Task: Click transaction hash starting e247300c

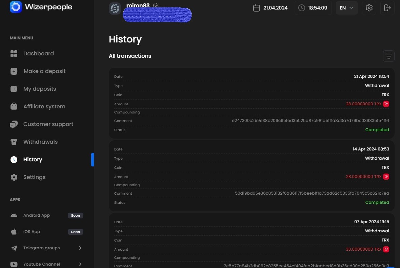Action: [310, 121]
